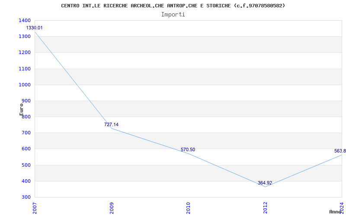Image resolution: width=346 pixels, height=216 pixels.
Task: Click the 1100 y-axis tick label
Action: (x=25, y=69)
